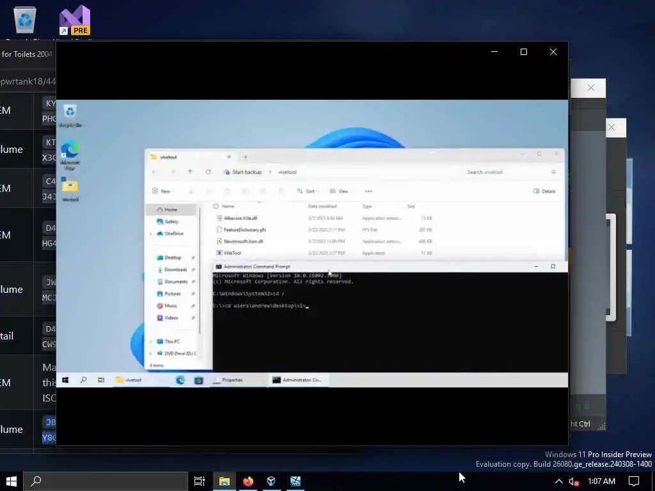The height and width of the screenshot is (491, 655).
Task: Expand DVD Drive (D:) in the sidebar
Action: point(150,354)
